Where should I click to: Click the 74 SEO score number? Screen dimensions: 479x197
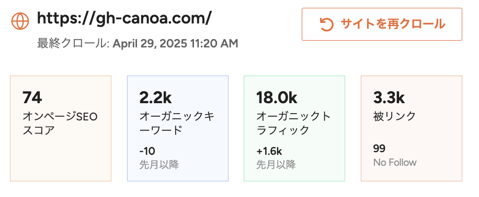tap(32, 97)
